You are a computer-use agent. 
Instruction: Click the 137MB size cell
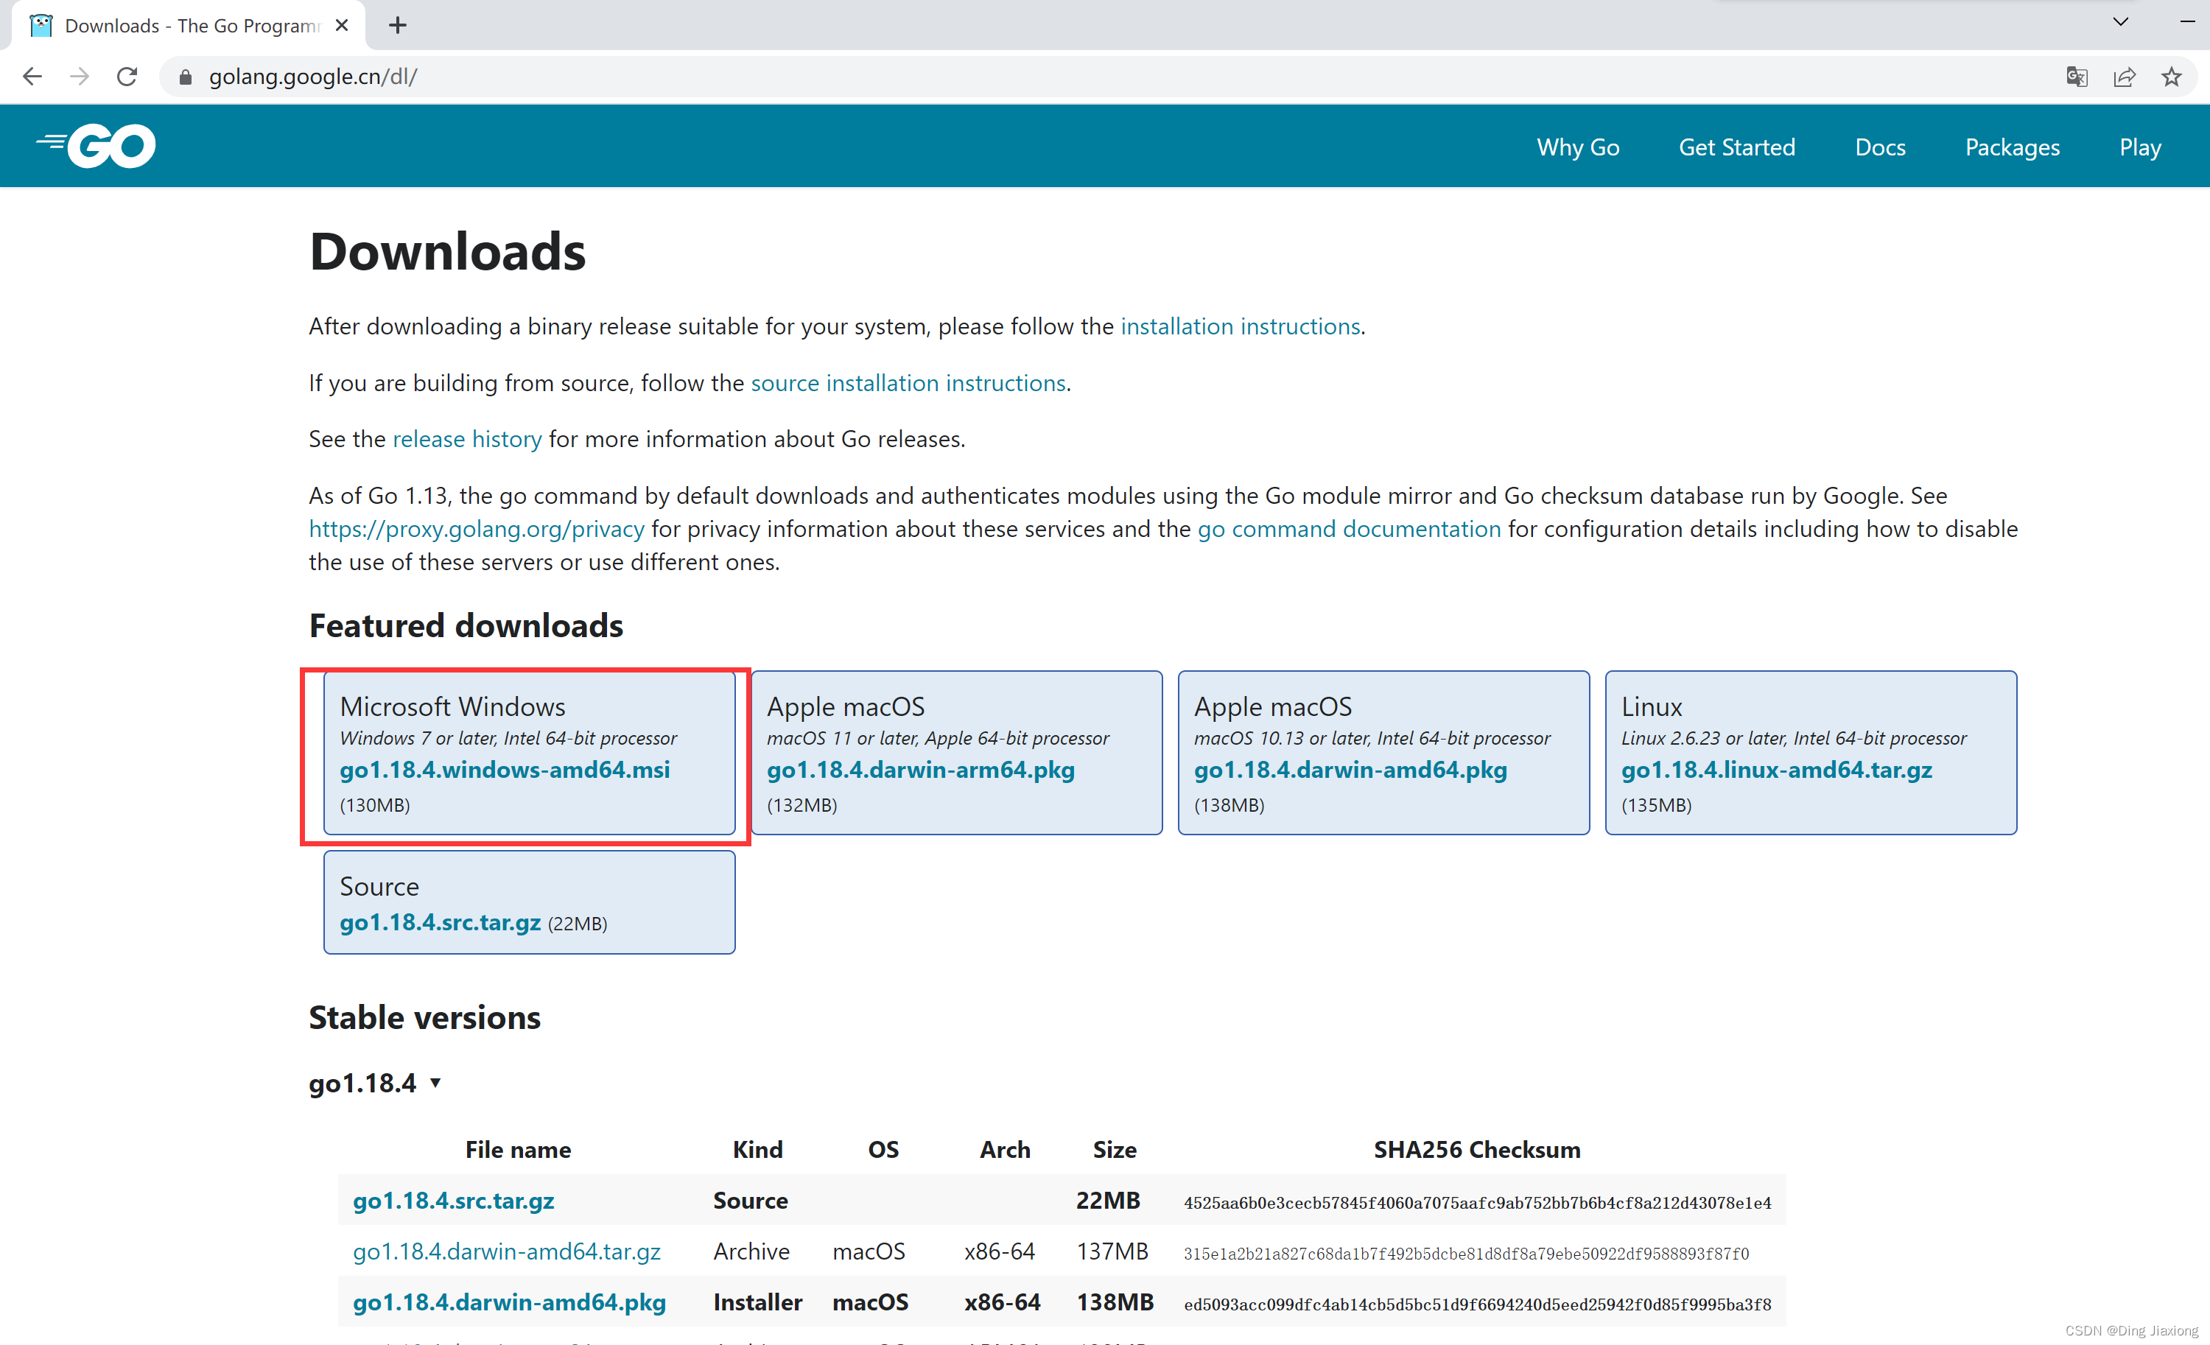pyautogui.click(x=1112, y=1251)
